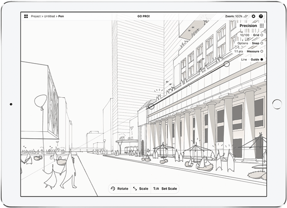Click the iPad home button

tap(277, 104)
